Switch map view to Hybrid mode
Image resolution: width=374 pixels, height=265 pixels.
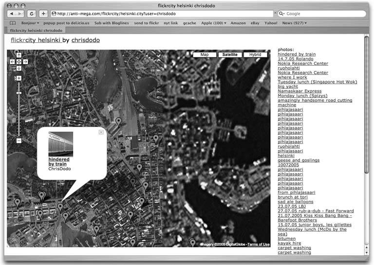pos(255,55)
